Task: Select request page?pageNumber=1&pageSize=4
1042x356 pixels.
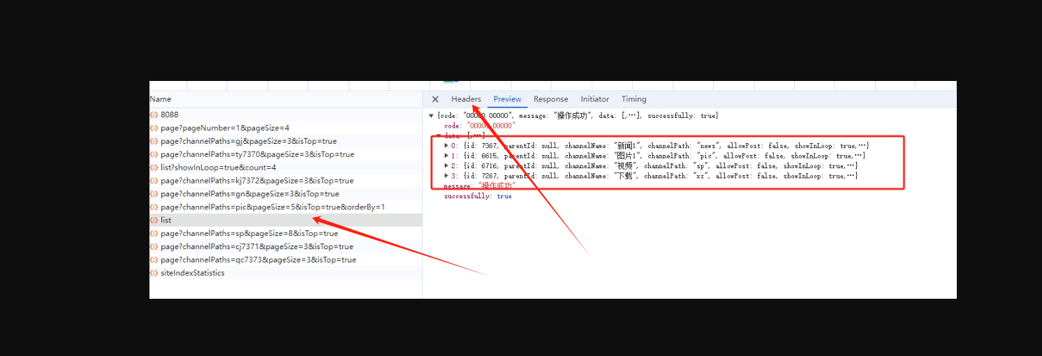Action: (x=286, y=128)
